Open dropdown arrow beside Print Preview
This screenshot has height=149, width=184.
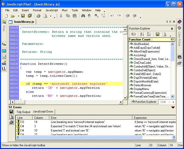[x=51, y=16]
